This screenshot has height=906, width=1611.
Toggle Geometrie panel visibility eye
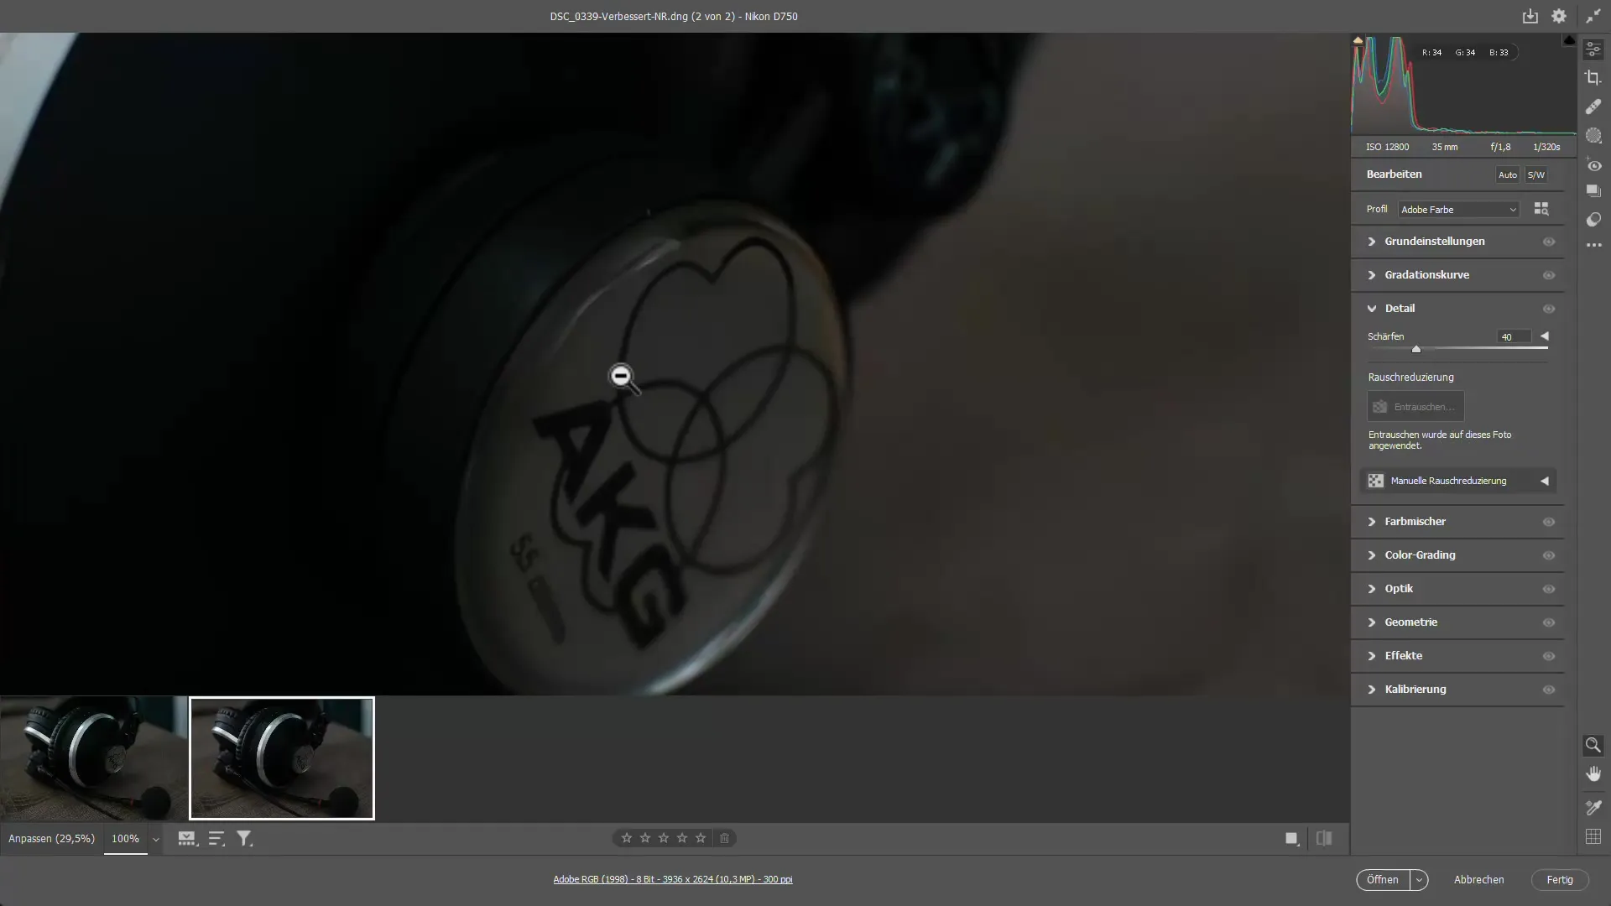1549,622
